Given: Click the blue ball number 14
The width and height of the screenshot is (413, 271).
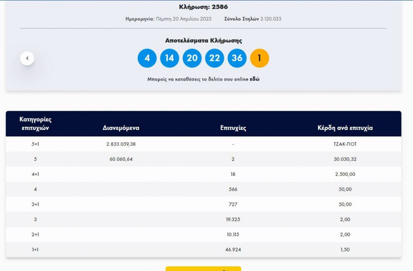Looking at the screenshot, I should coord(170,58).
